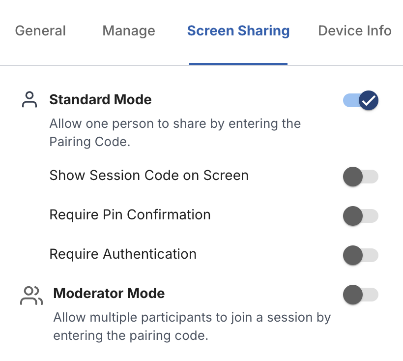The image size is (403, 361).
Task: Turn on Require Pin Confirmation
Action: point(361,216)
